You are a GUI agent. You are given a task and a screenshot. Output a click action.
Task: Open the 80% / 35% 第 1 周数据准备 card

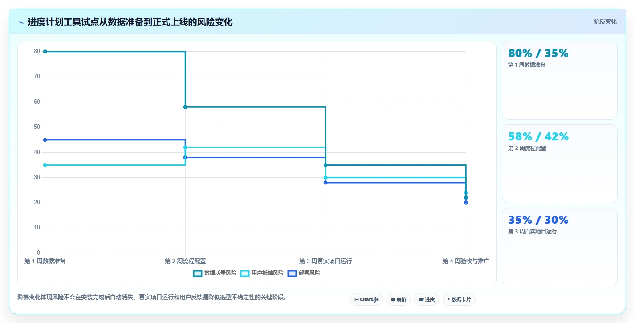tap(559, 80)
